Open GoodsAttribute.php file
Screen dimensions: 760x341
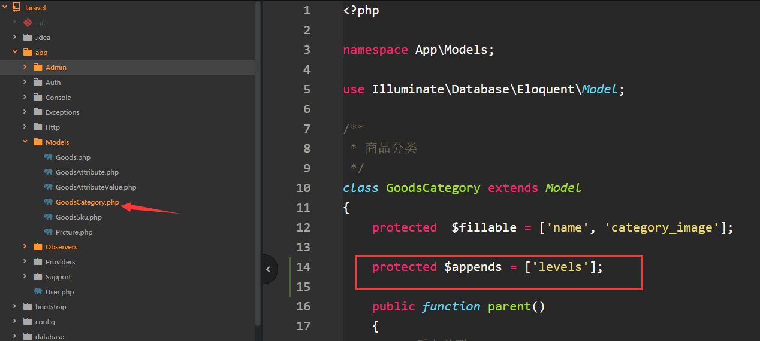88,172
